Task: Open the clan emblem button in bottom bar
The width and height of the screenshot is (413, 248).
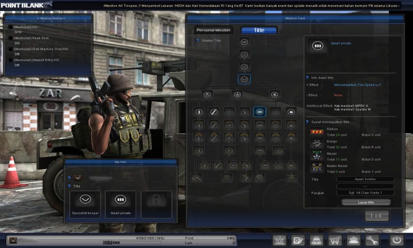Action: point(279,240)
